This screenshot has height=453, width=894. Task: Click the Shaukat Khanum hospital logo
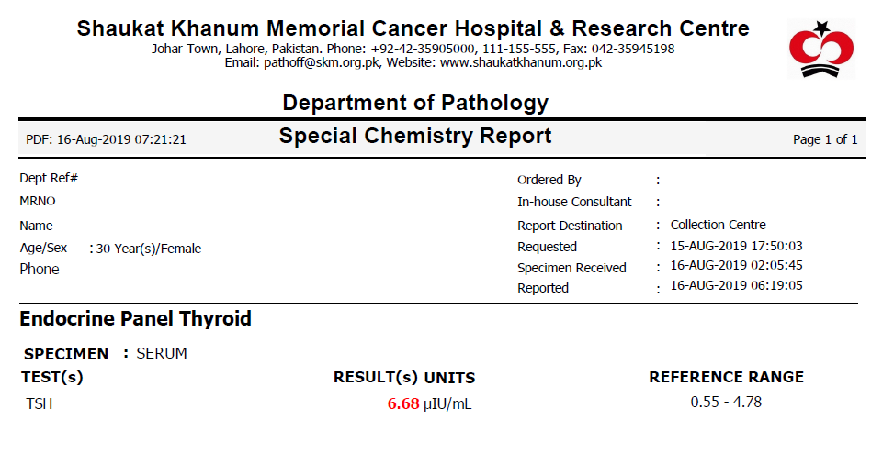coord(821,49)
